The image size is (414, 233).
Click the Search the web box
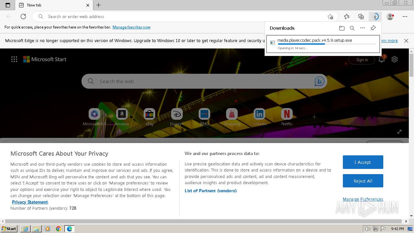[x=204, y=82]
